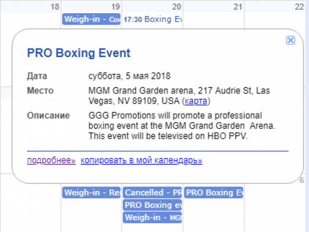Open the Cancelled - PR event

click(x=152, y=193)
